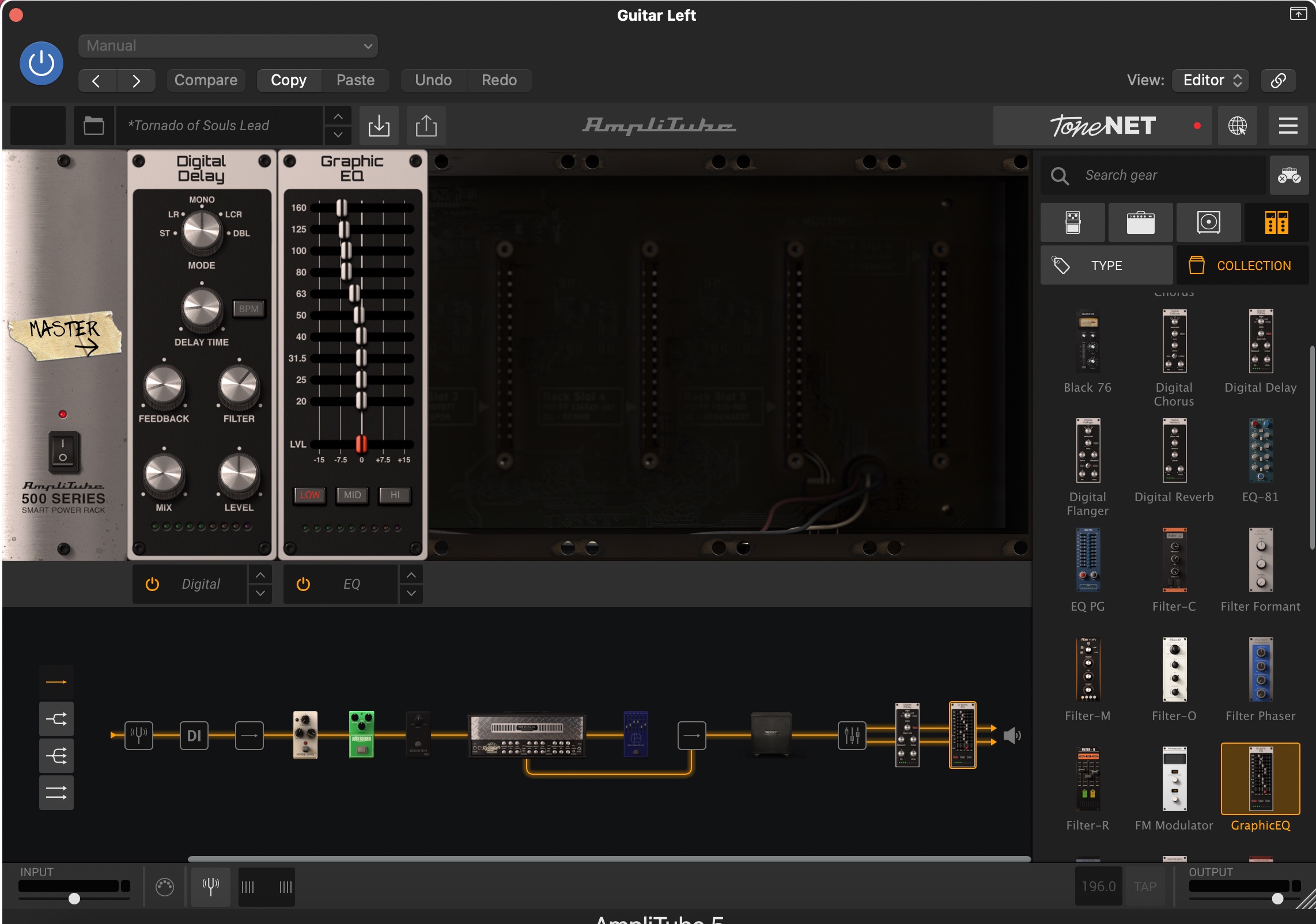Click the Search gear field
This screenshot has height=924, width=1316.
click(x=1154, y=175)
